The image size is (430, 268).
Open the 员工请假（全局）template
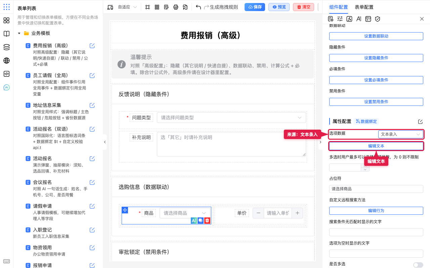pos(50,75)
